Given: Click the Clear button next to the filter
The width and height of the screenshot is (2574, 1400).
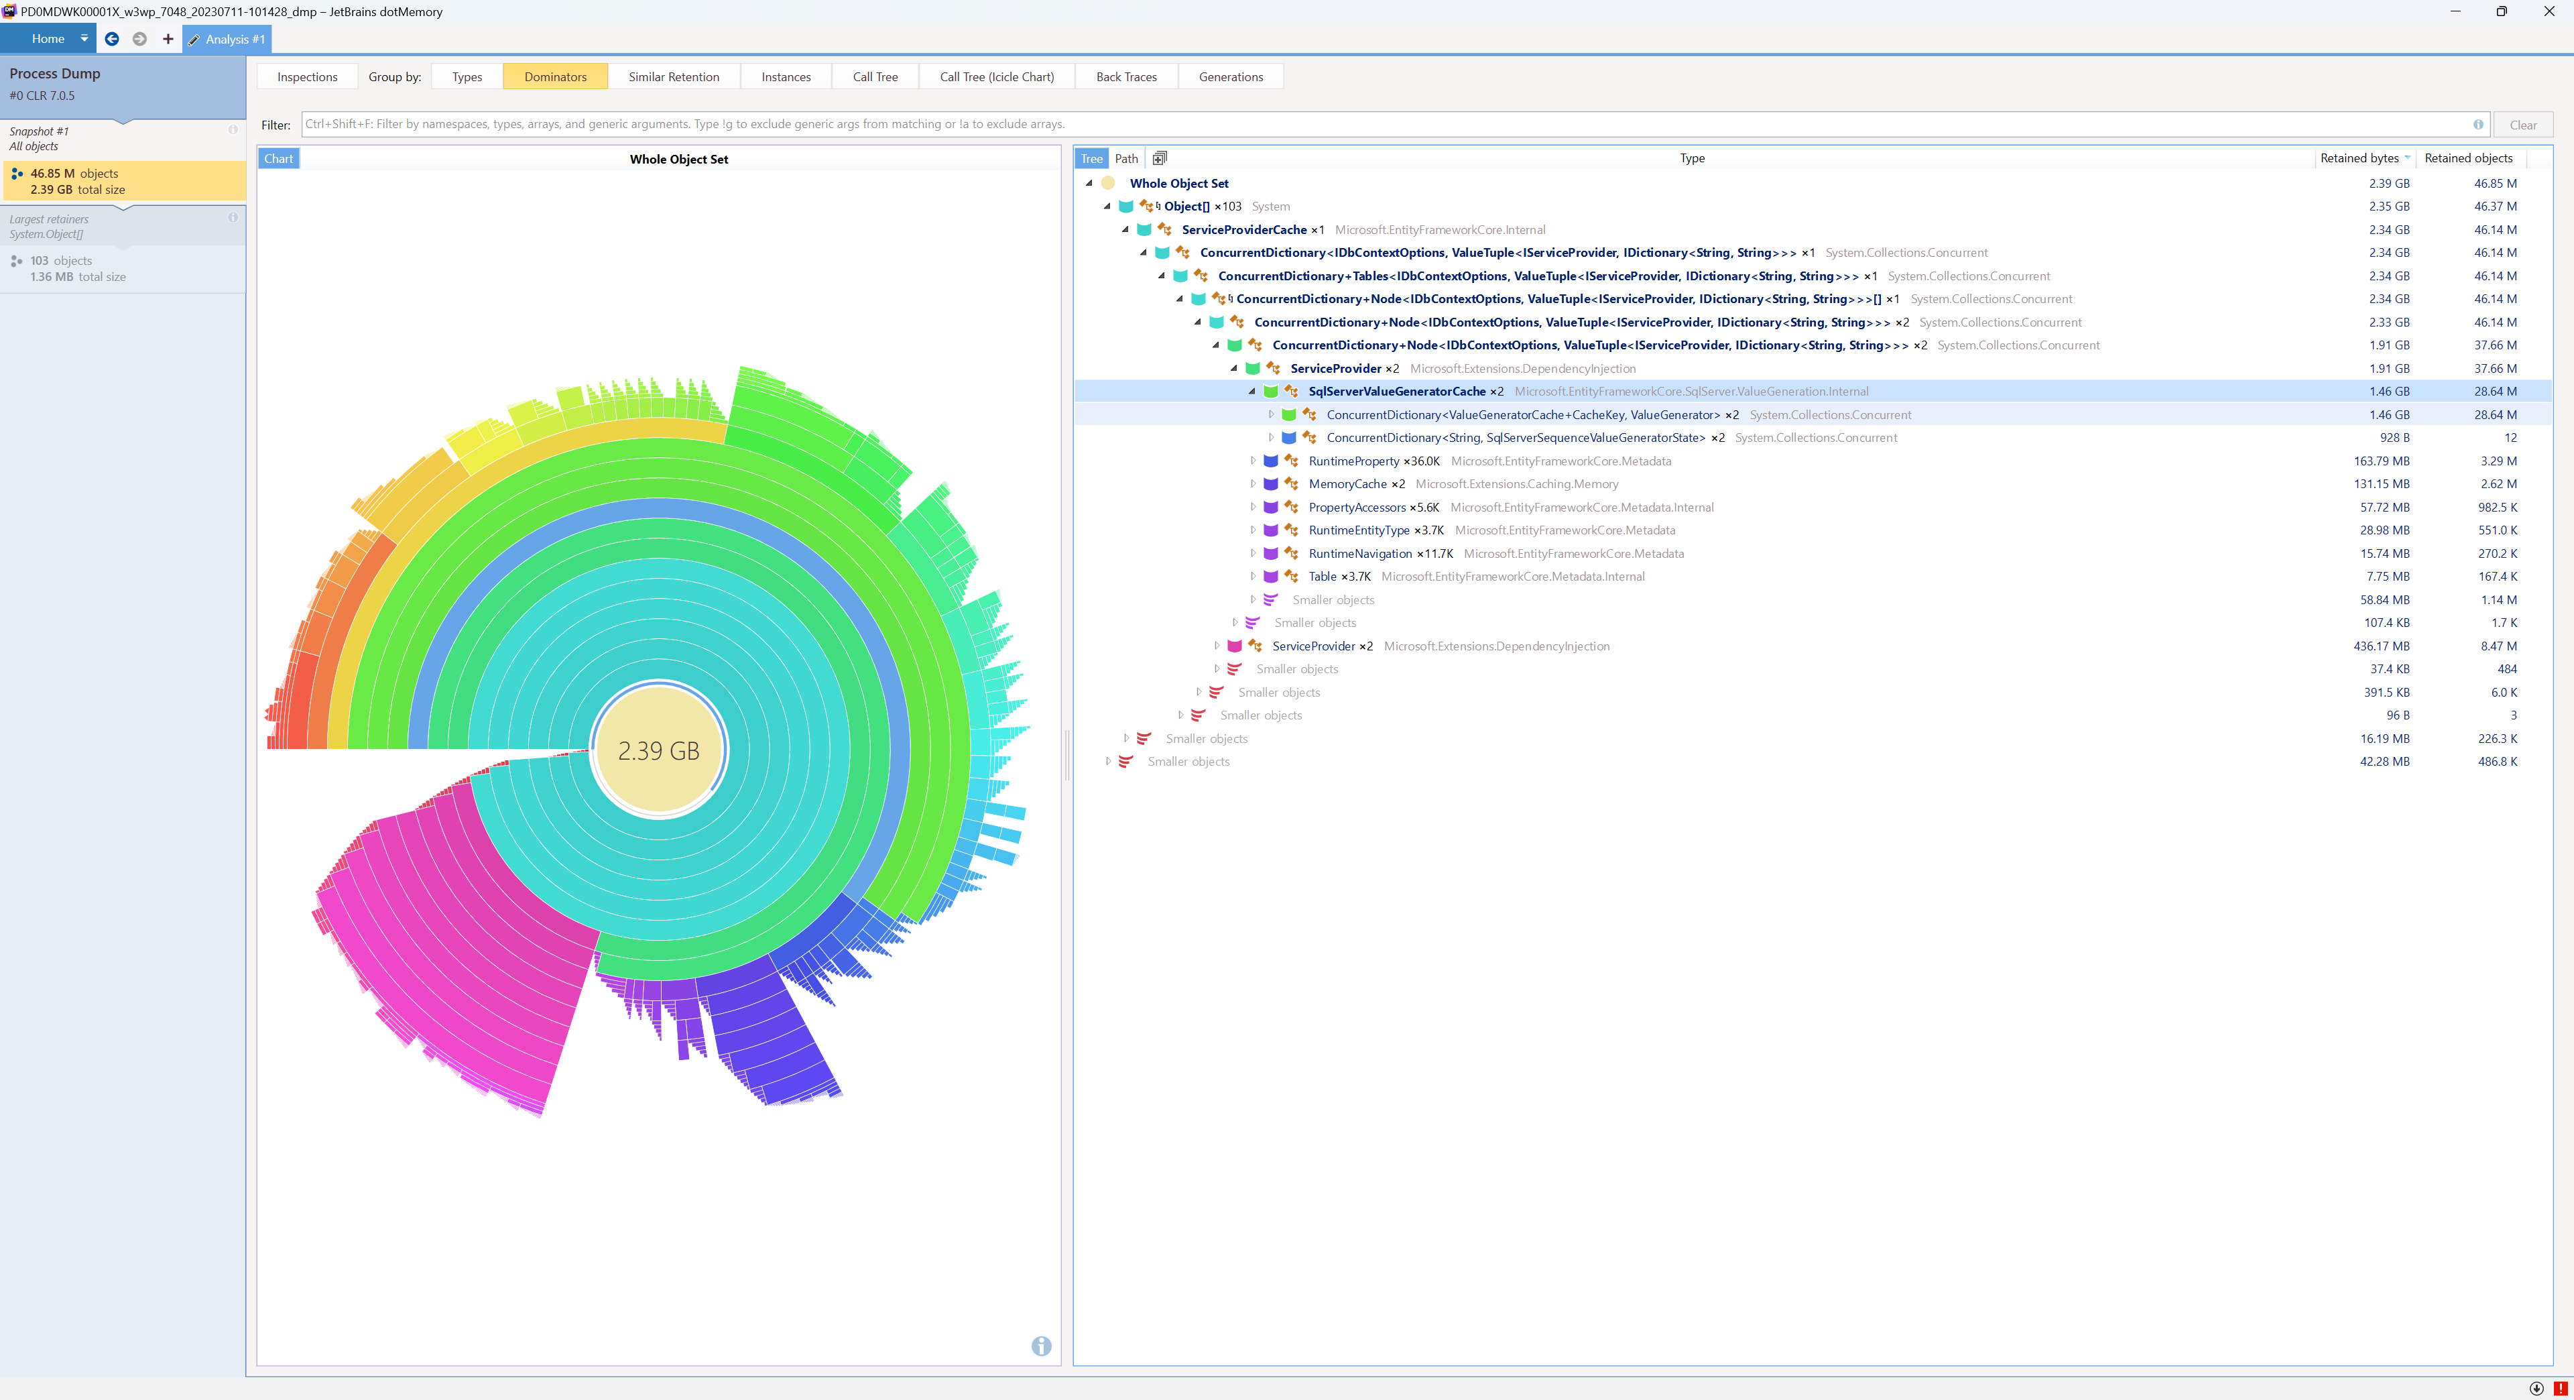Looking at the screenshot, I should [x=2523, y=124].
